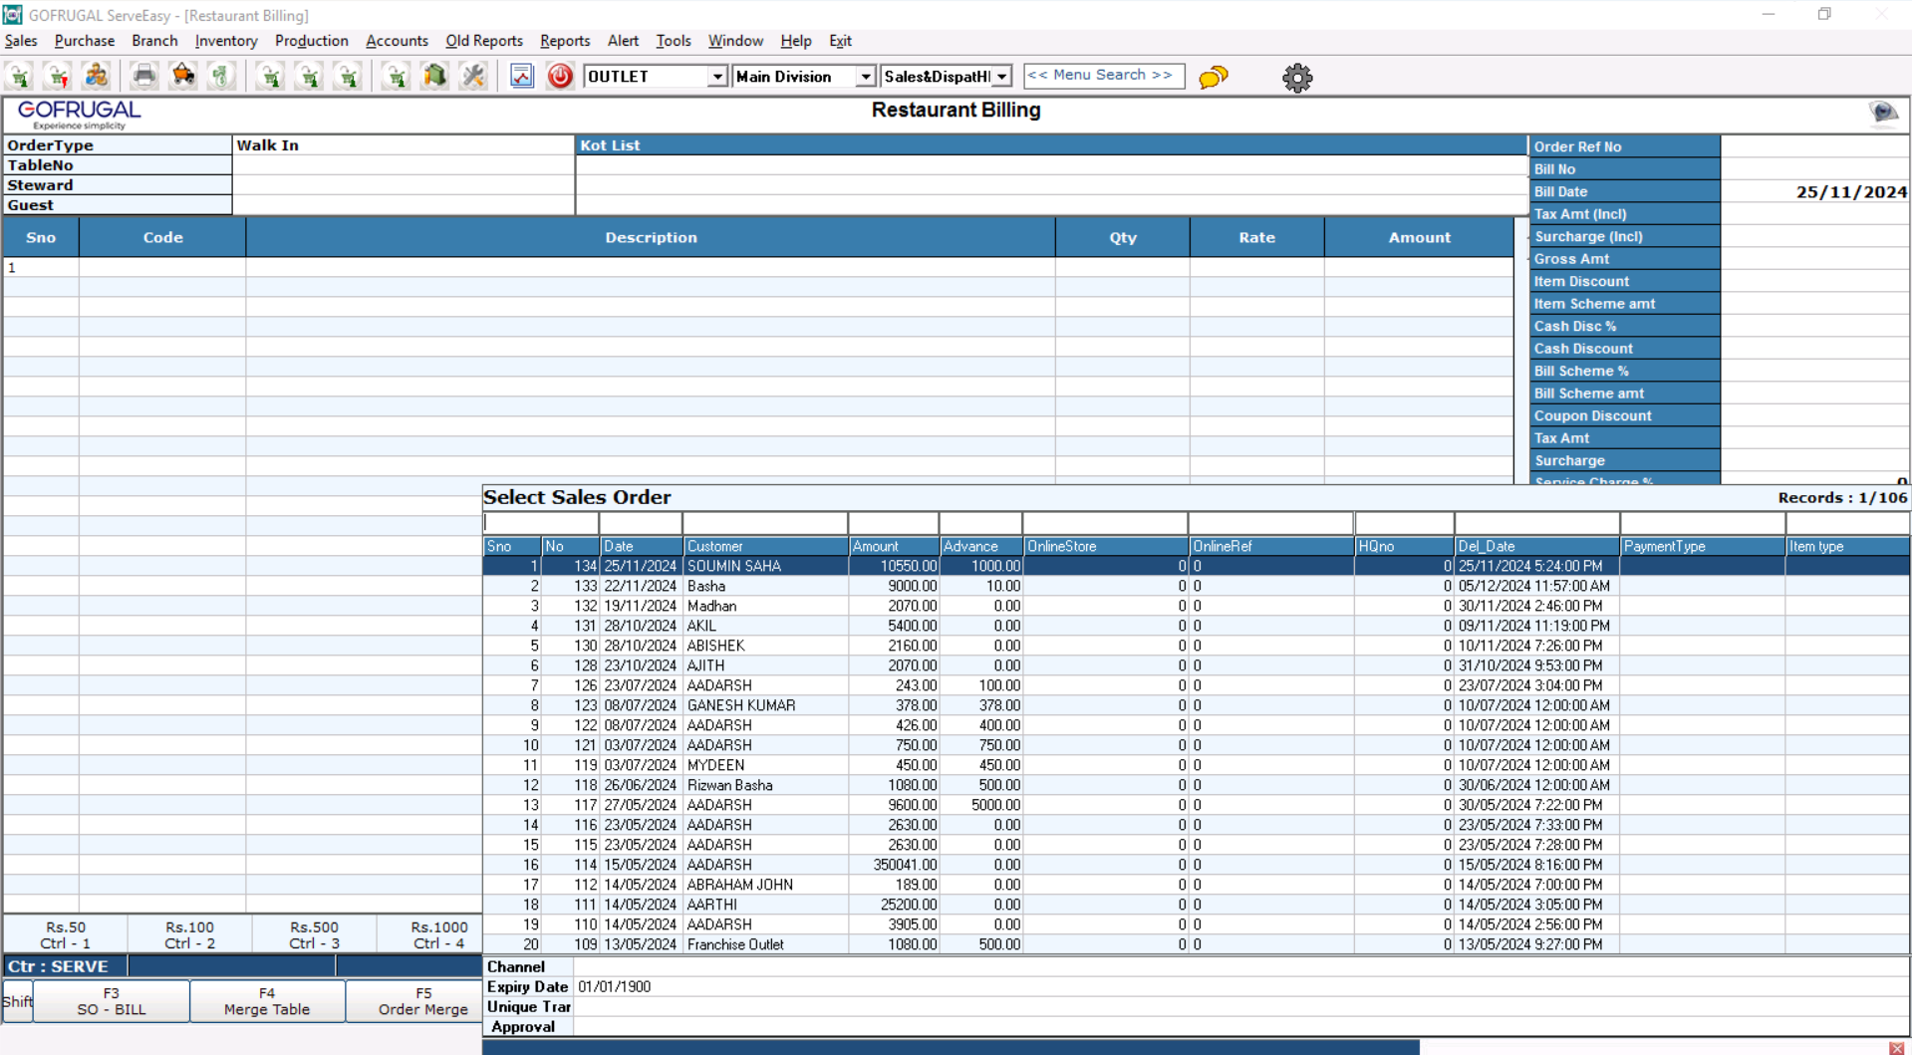Image resolution: width=1912 pixels, height=1055 pixels.
Task: Click the chart report icon
Action: 521,76
